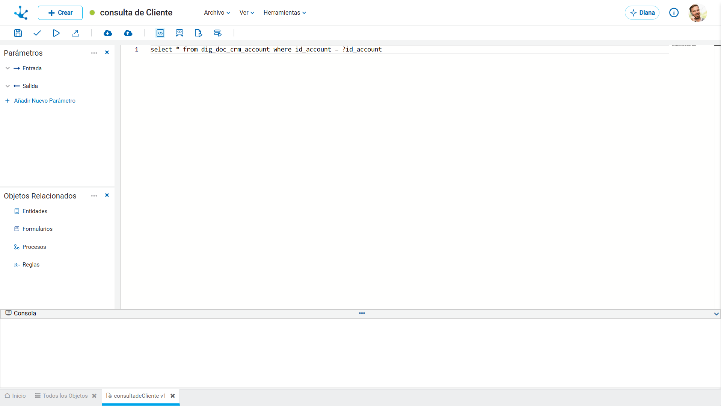Click the Save disk icon

(x=18, y=33)
